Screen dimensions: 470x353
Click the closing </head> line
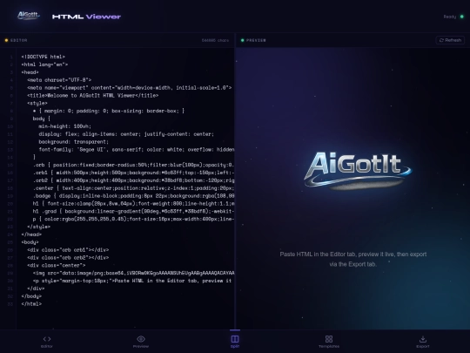(x=31, y=234)
